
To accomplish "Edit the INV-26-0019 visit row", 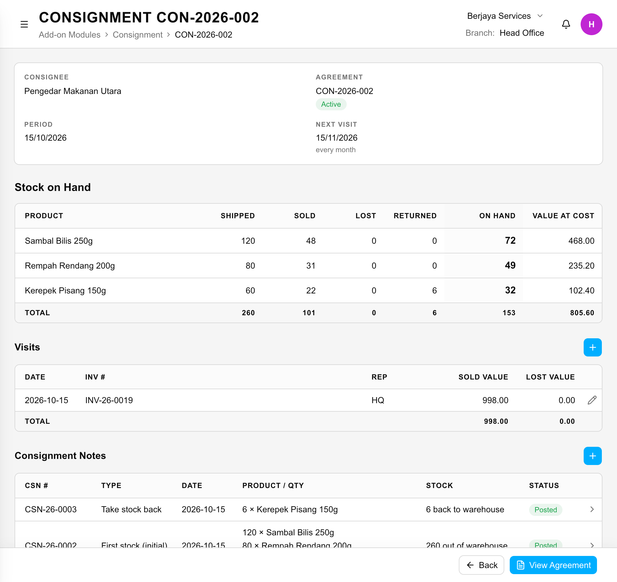I will click(592, 400).
